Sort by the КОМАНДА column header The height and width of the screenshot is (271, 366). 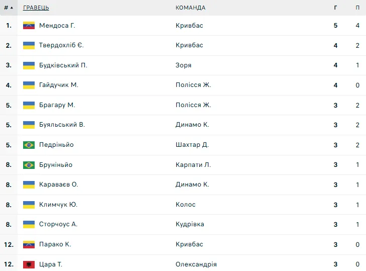190,8
